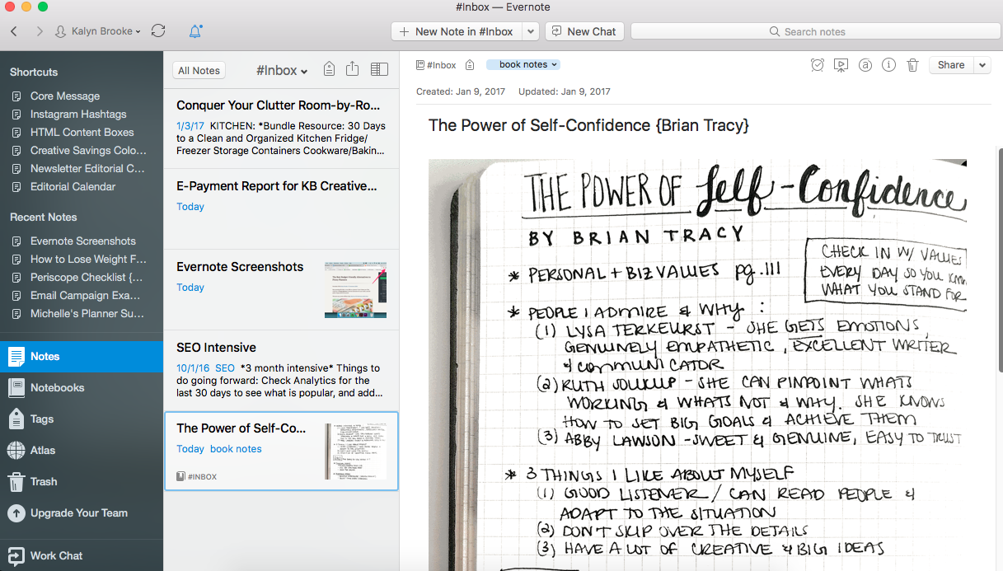Open the 'book notes' tag dropdown
1003x571 pixels.
pos(523,63)
